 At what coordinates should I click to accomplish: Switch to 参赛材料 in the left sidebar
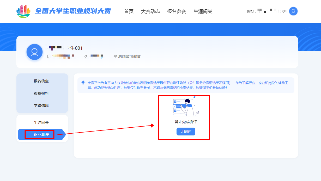(x=41, y=93)
